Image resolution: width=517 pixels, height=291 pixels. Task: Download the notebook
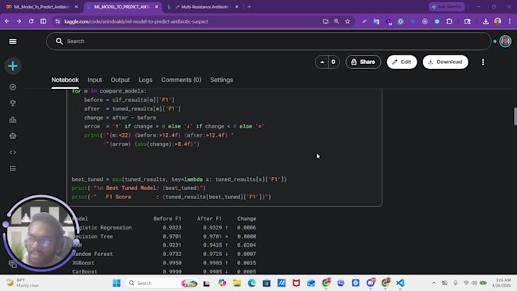click(x=445, y=62)
